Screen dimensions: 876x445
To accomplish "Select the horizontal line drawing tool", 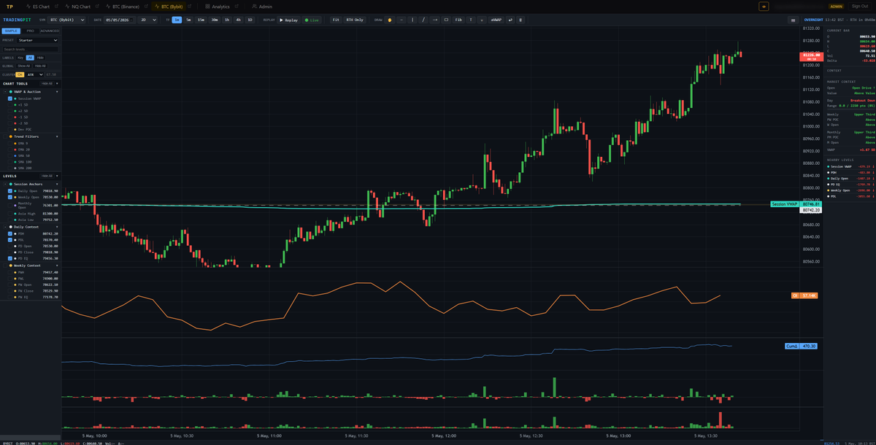I will [x=401, y=20].
